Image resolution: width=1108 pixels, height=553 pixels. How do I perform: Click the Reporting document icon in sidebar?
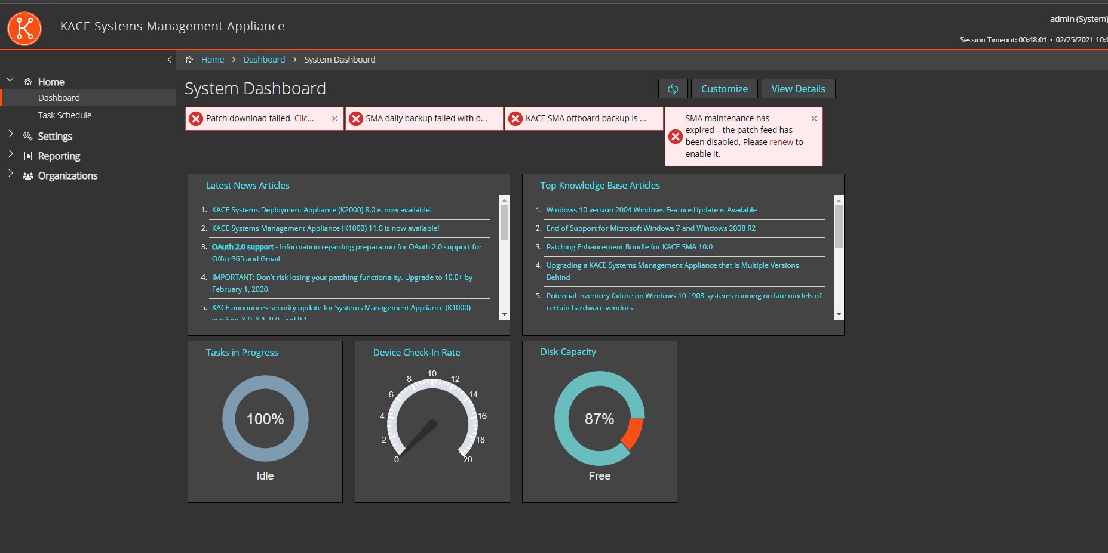[28, 156]
